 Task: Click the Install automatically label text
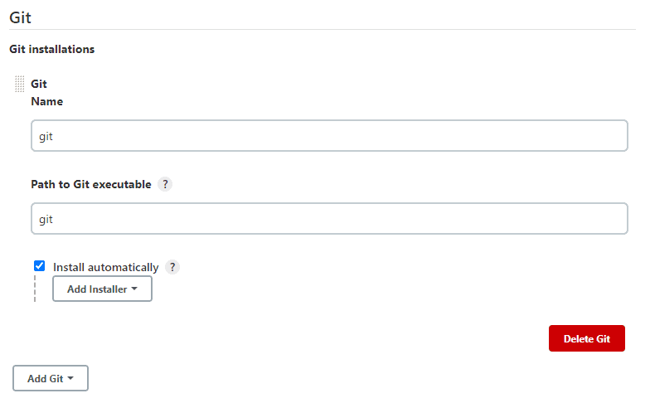[106, 267]
